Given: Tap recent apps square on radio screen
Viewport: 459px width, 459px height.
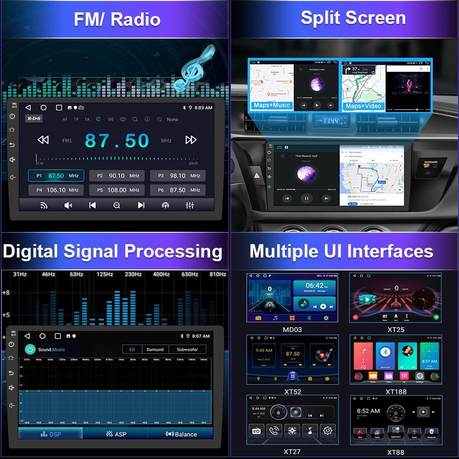Looking at the screenshot, I should 59,107.
